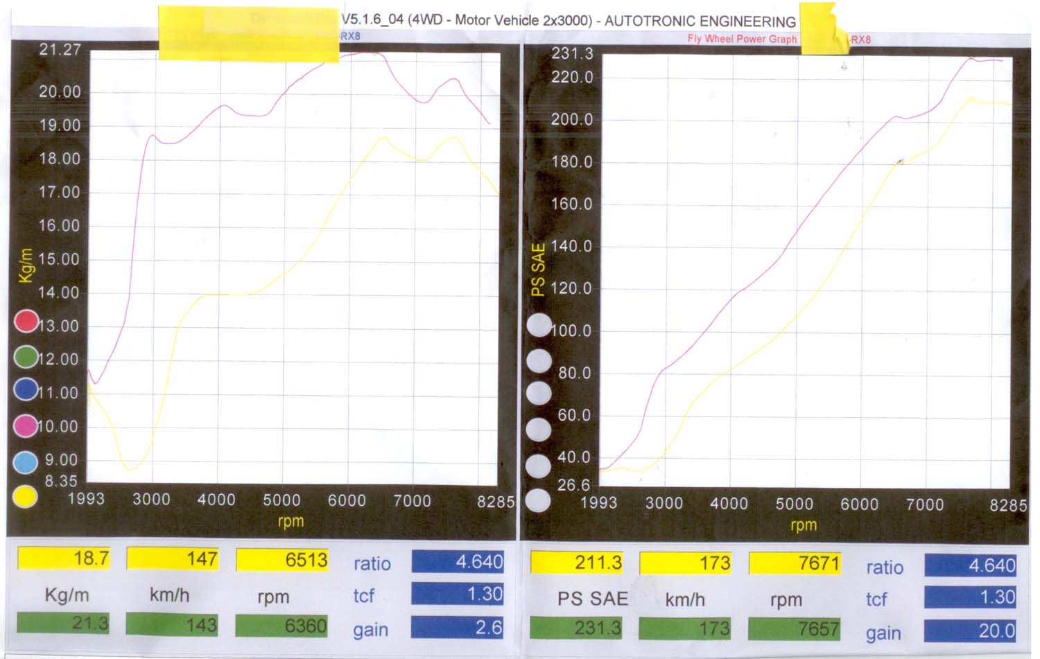Click the yellow 6513 rpm value box
The height and width of the screenshot is (659, 1040).
(282, 560)
